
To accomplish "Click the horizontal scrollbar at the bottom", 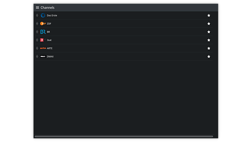I will click(x=124, y=136).
